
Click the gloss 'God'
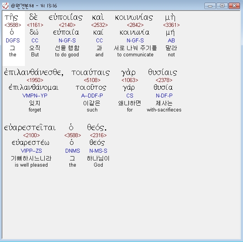98,165
